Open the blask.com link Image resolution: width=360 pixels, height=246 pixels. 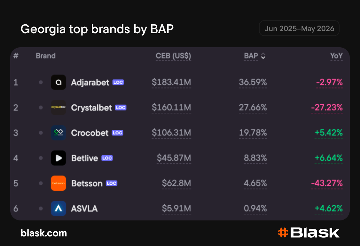click(x=43, y=233)
